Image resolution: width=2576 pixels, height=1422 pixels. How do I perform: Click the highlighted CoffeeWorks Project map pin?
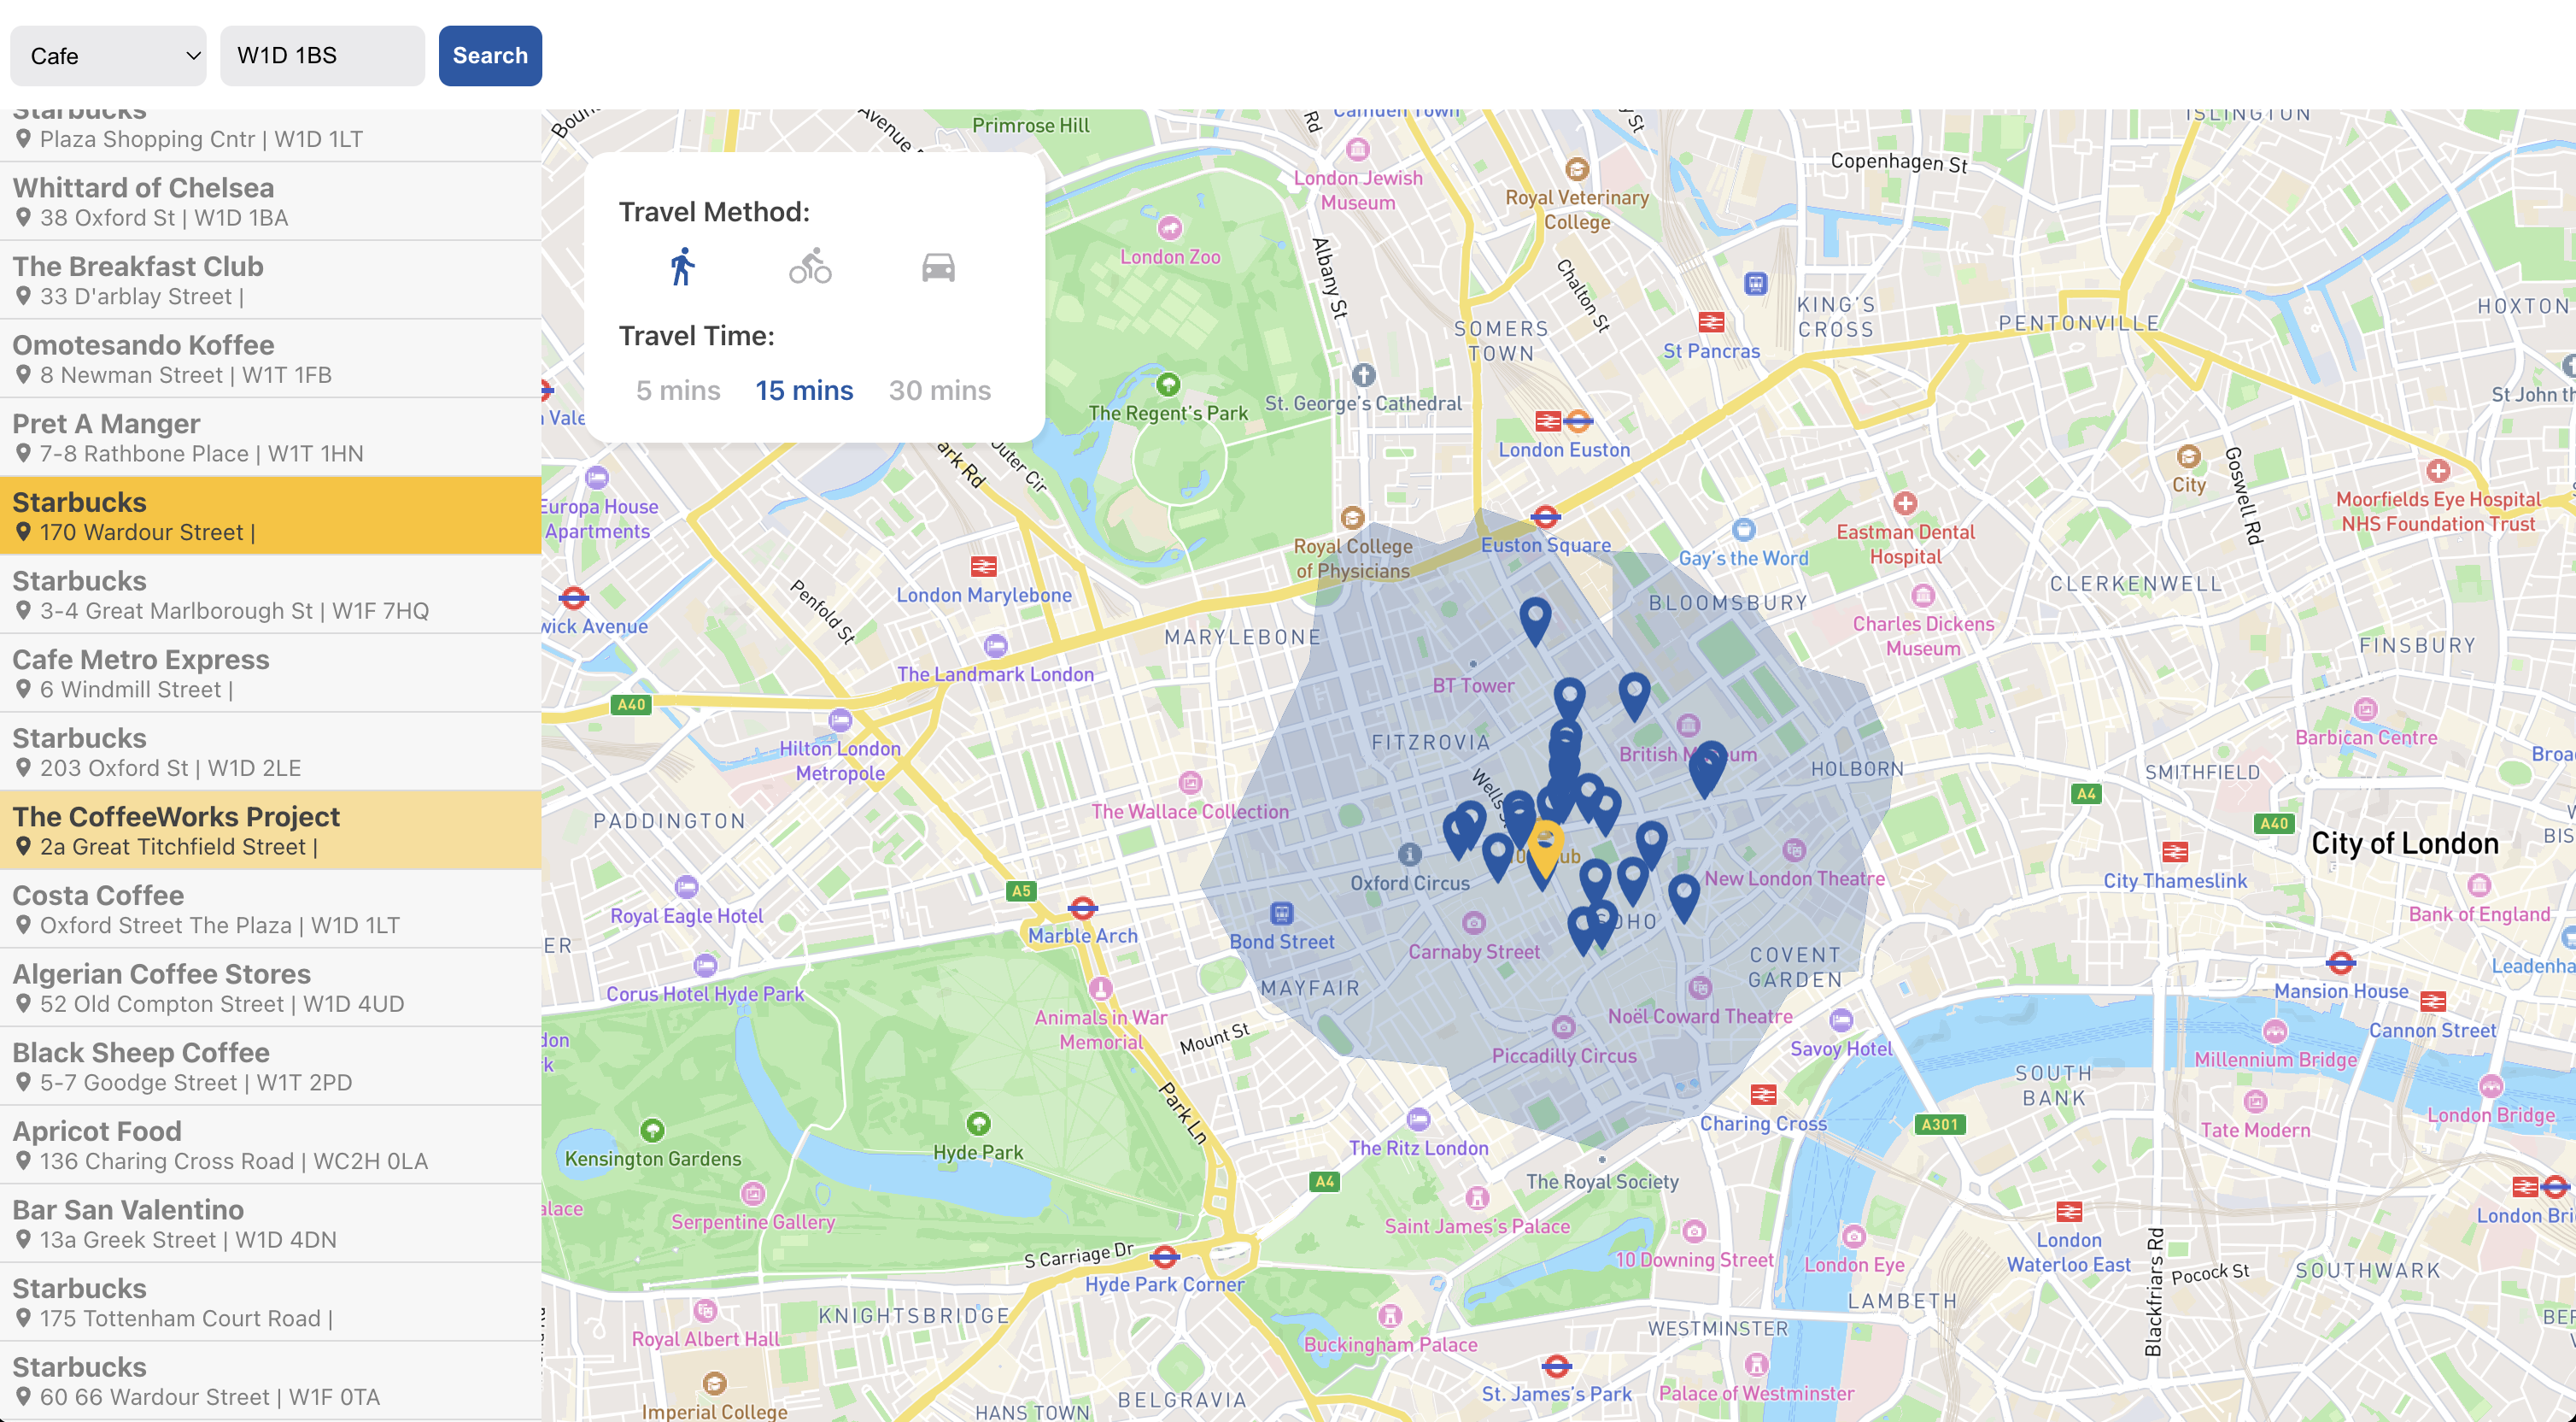1547,844
